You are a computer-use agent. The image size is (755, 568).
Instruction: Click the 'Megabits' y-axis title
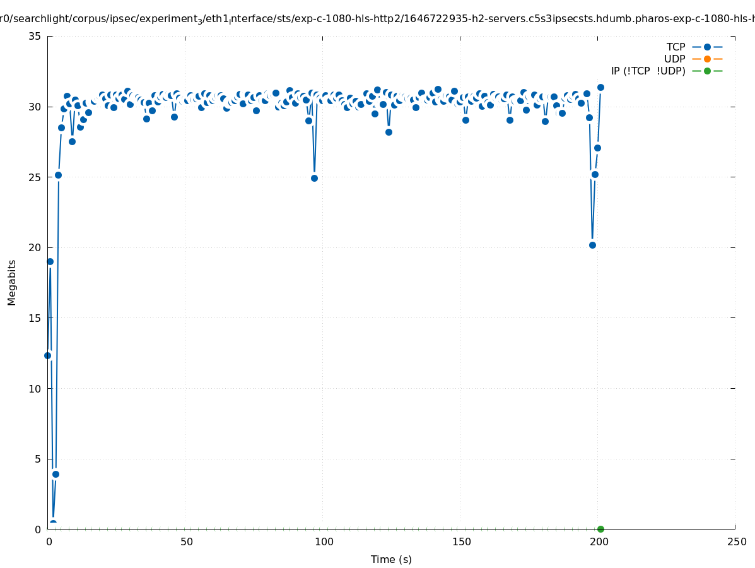coord(12,282)
